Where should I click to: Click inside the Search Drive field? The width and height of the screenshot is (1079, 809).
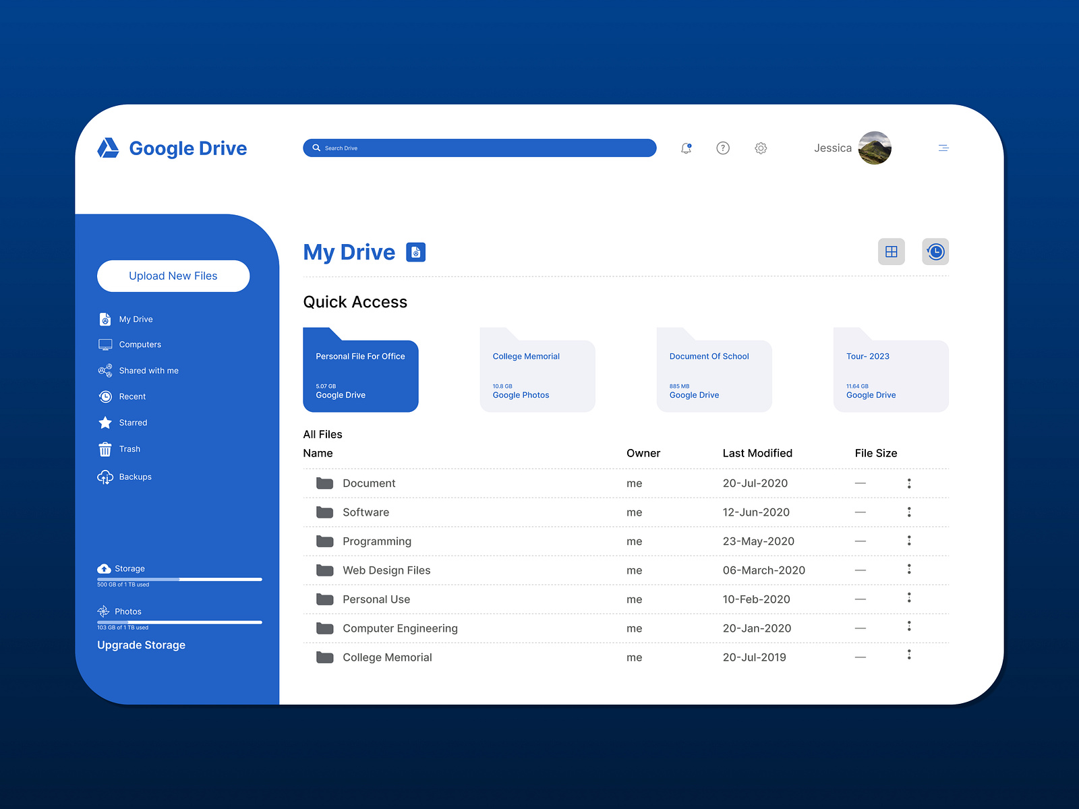(479, 148)
